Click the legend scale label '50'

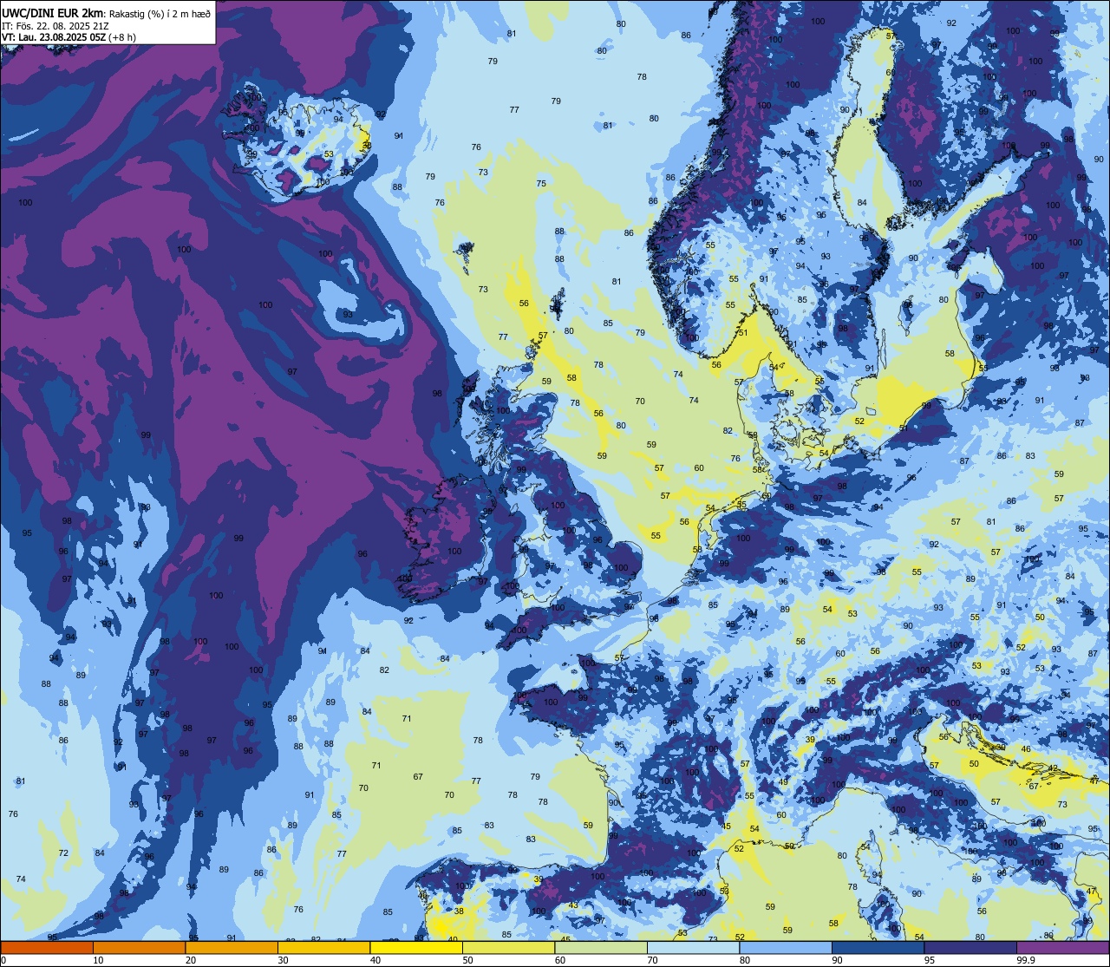click(467, 960)
